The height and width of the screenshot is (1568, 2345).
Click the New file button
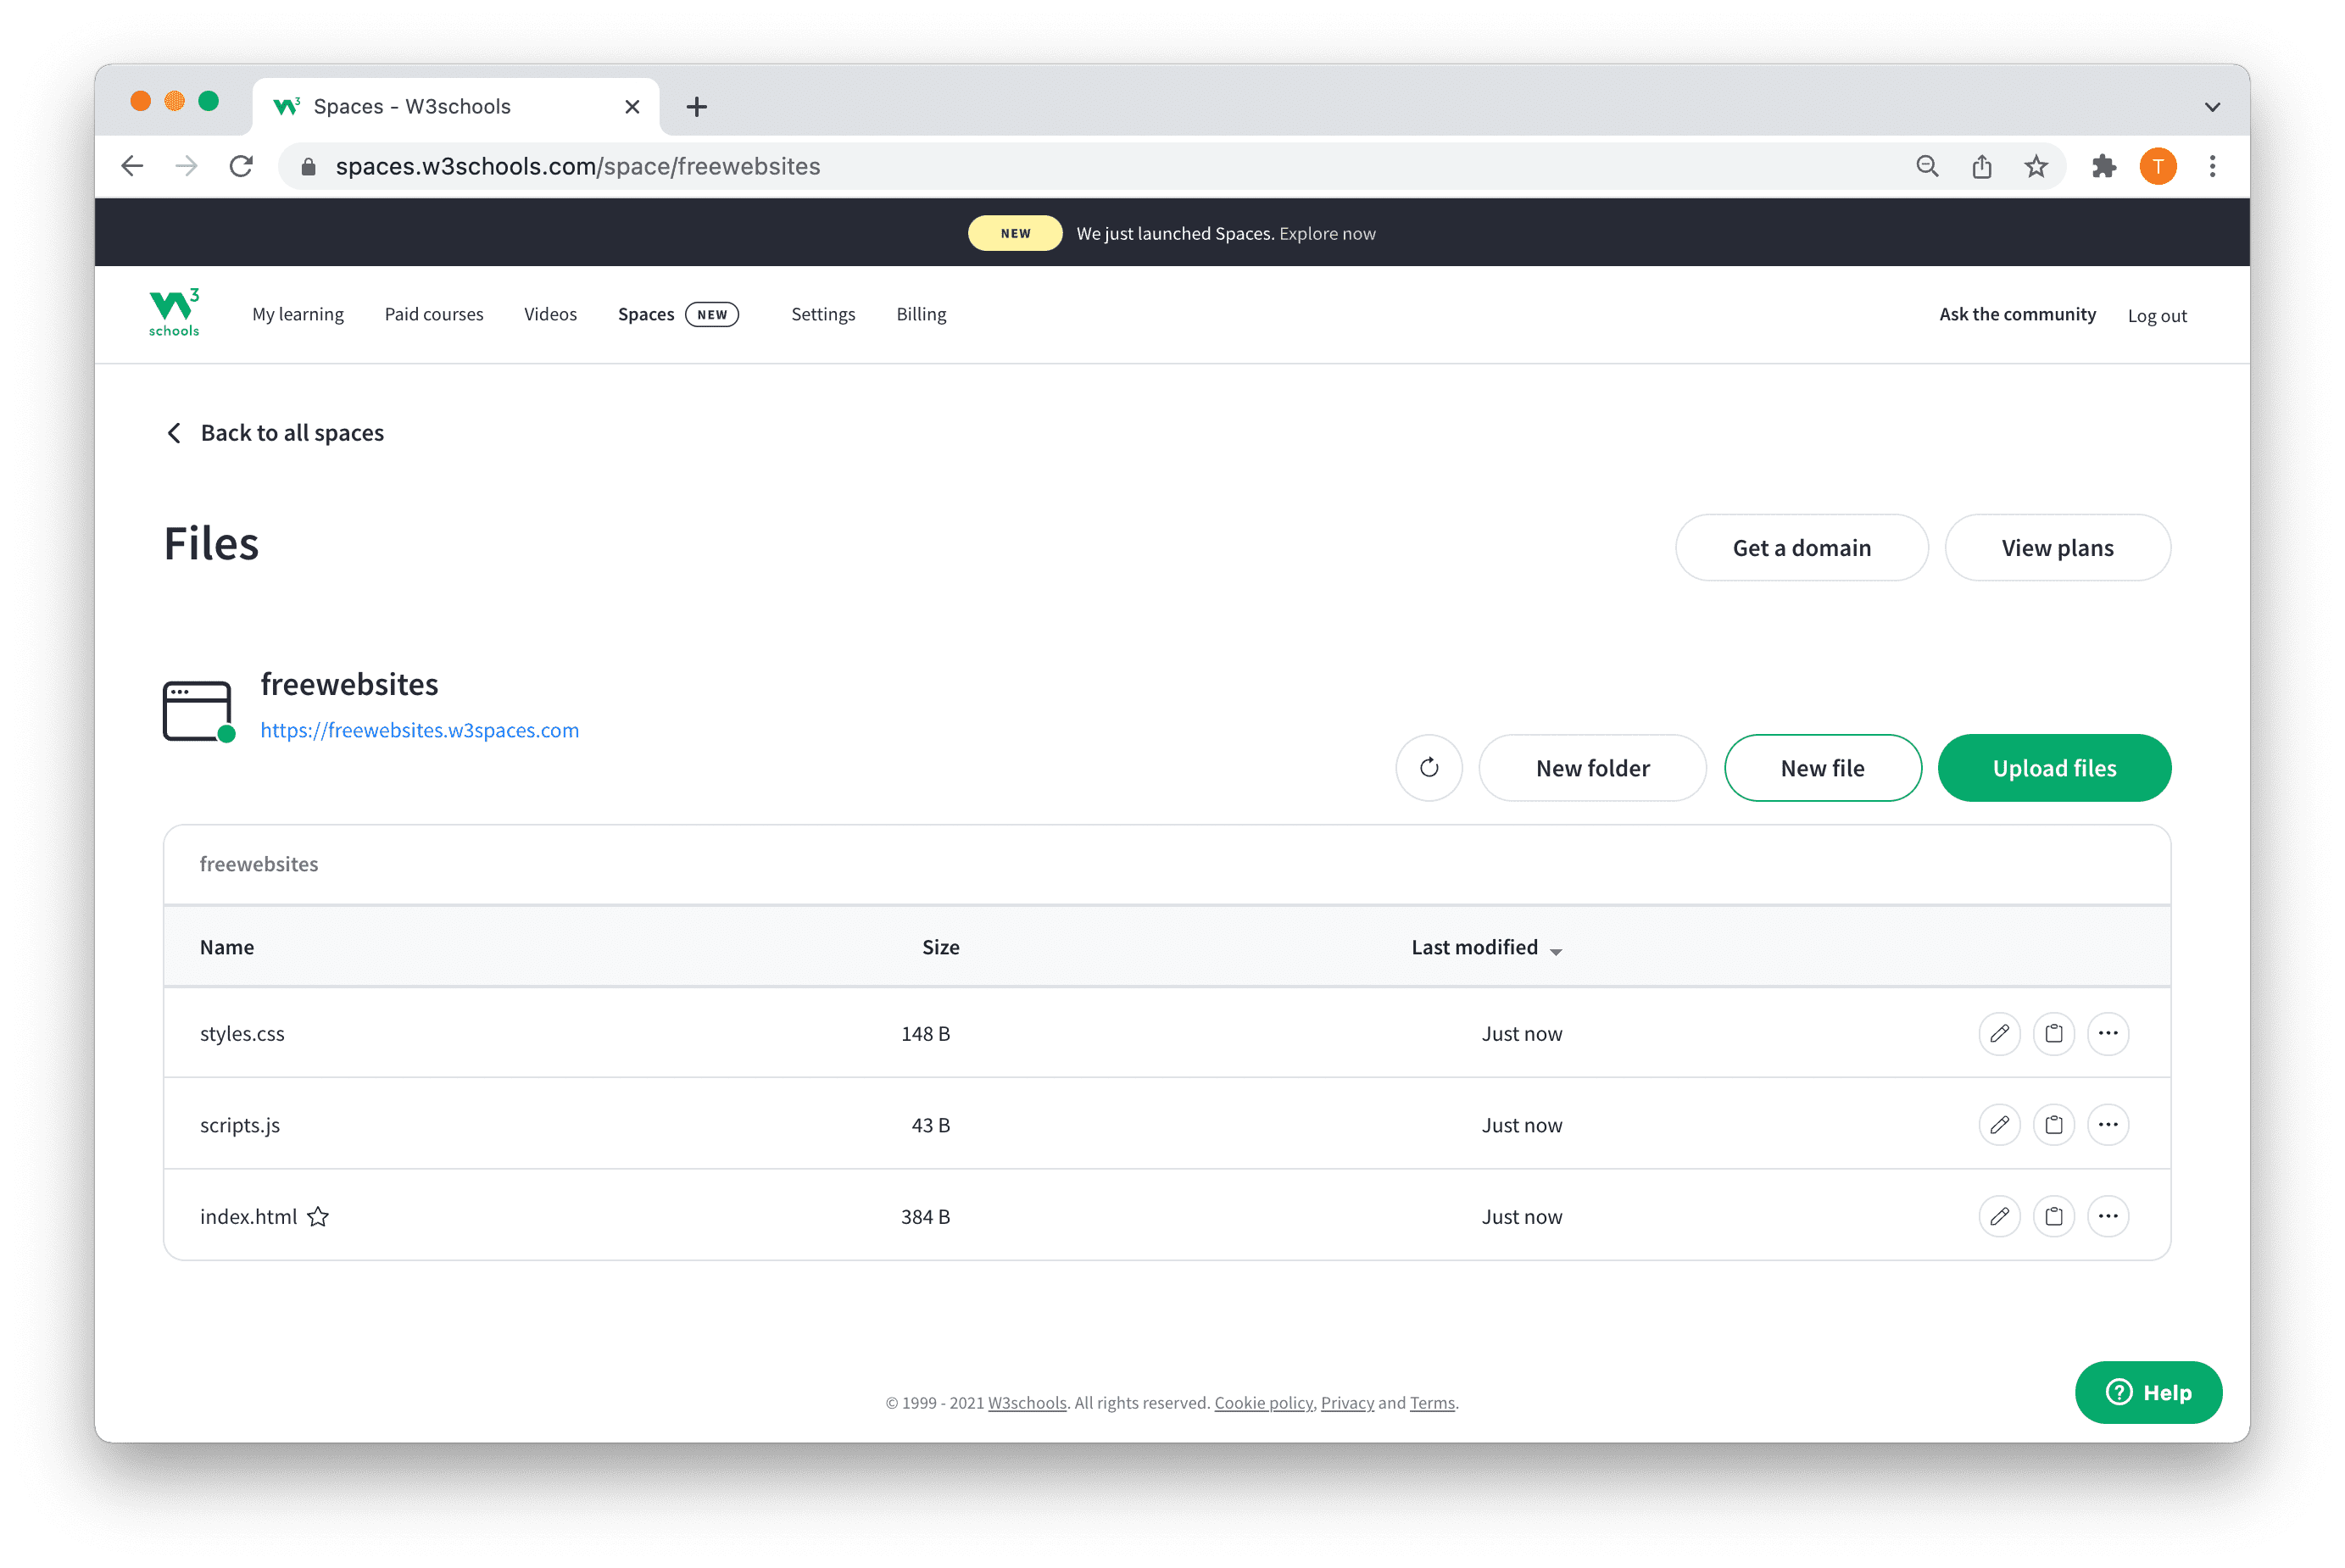coord(1821,768)
